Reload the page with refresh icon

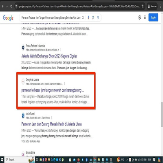pos(11,6)
